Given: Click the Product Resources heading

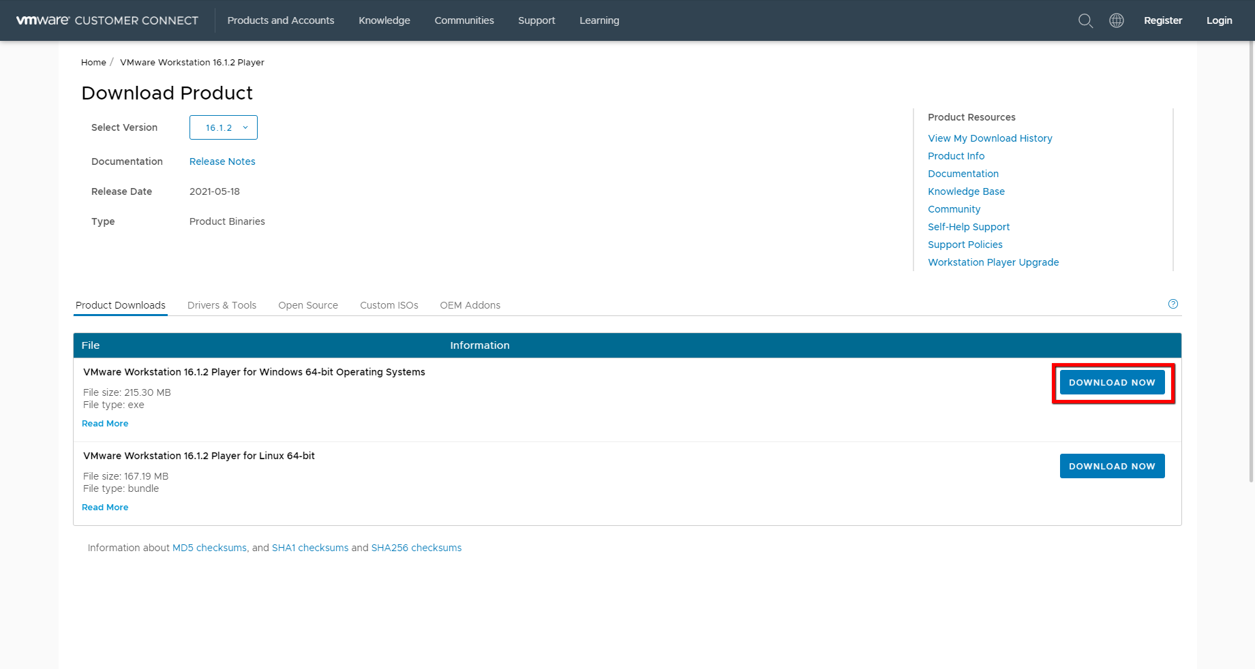Looking at the screenshot, I should point(971,117).
